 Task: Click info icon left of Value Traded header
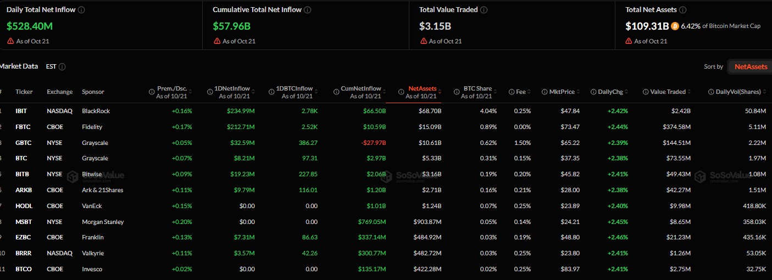pyautogui.click(x=645, y=92)
